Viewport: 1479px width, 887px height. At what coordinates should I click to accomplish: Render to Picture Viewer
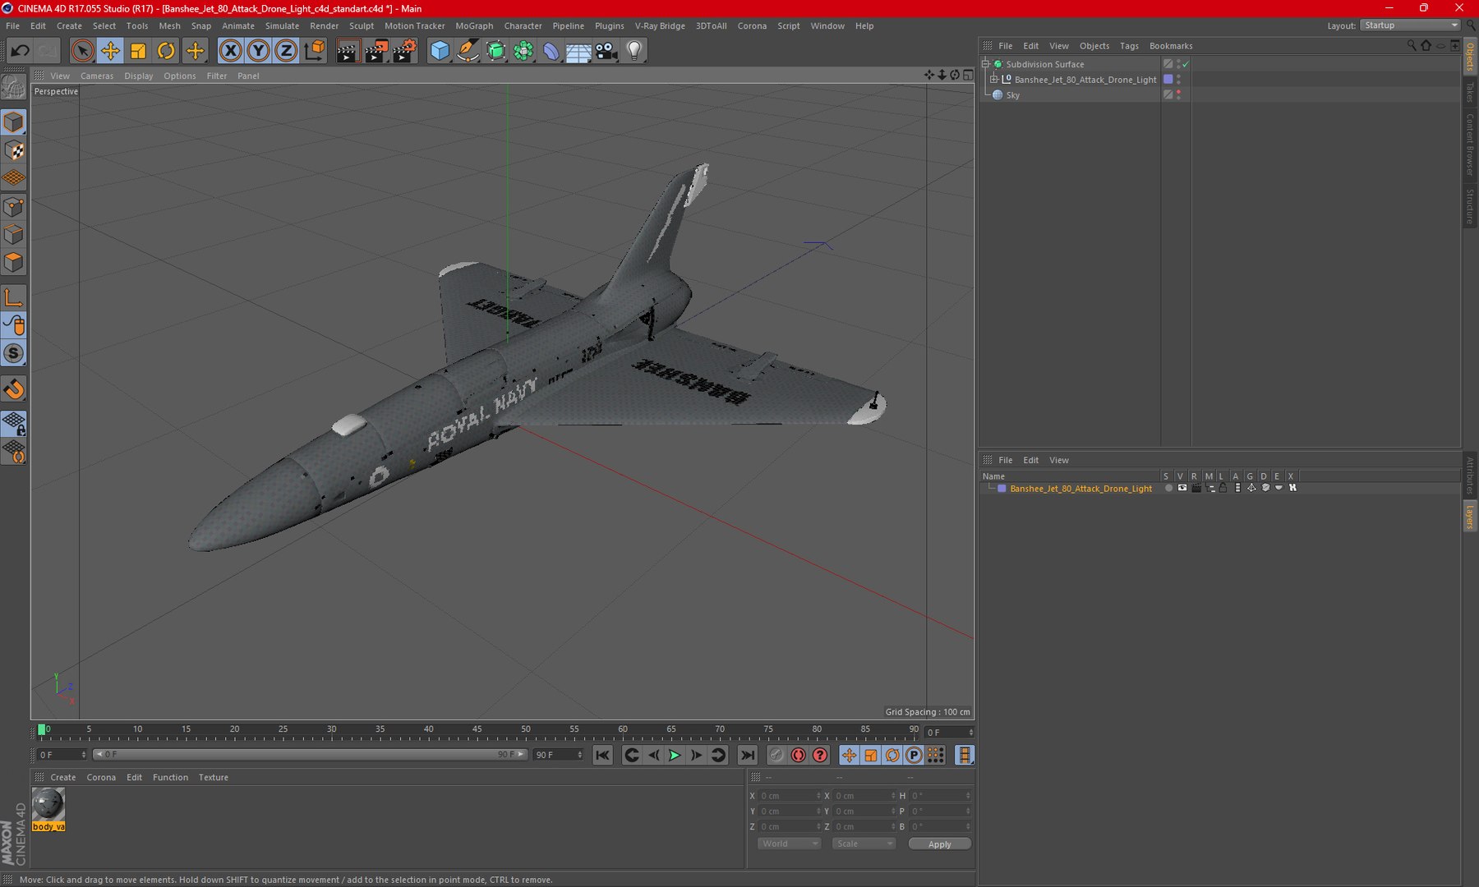point(376,51)
